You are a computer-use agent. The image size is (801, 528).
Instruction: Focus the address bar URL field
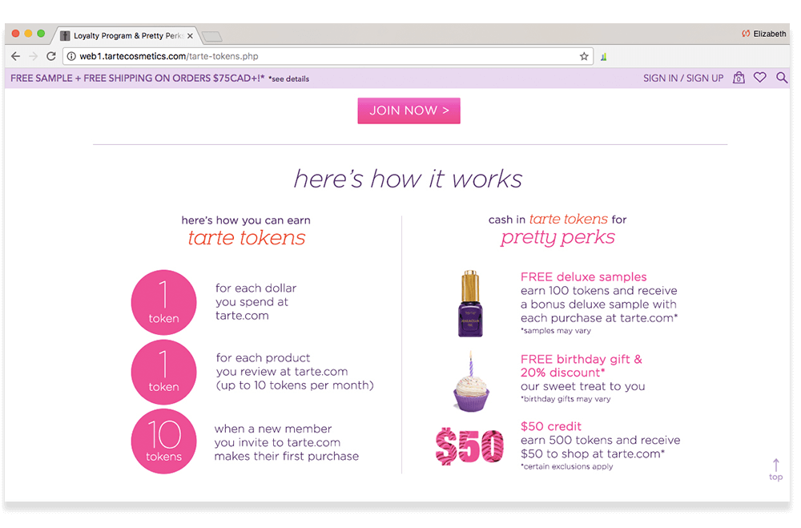[327, 56]
